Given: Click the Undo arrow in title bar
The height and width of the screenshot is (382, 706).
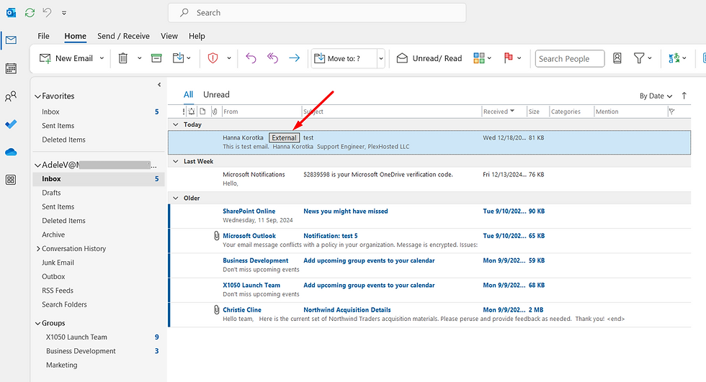Looking at the screenshot, I should click(x=48, y=12).
